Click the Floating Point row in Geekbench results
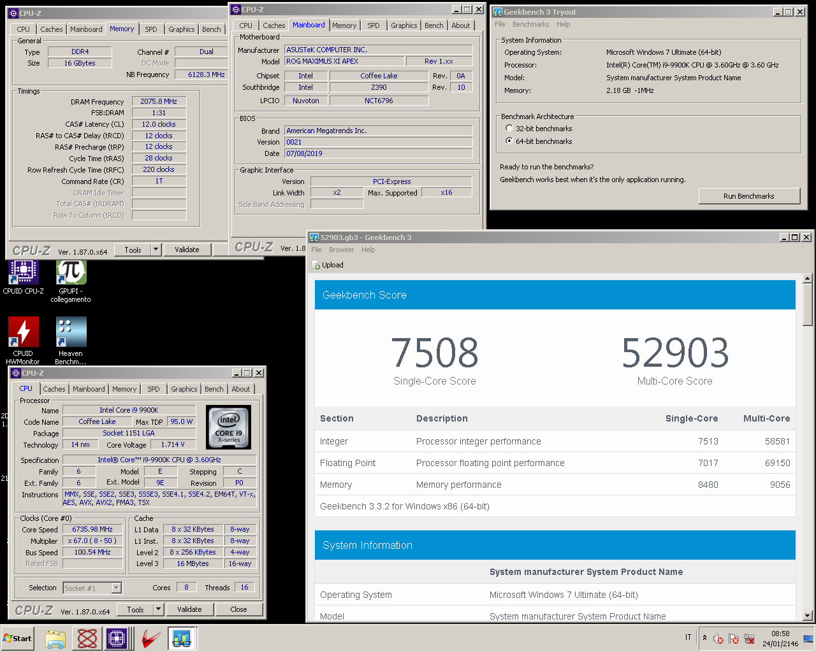 point(555,463)
